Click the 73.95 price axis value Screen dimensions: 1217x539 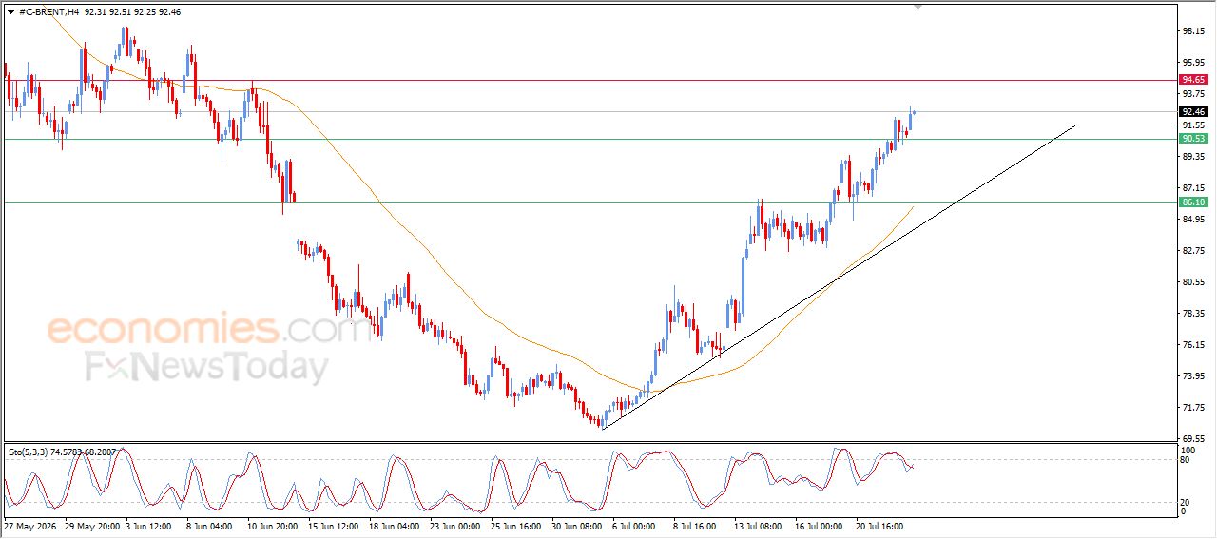point(1193,376)
